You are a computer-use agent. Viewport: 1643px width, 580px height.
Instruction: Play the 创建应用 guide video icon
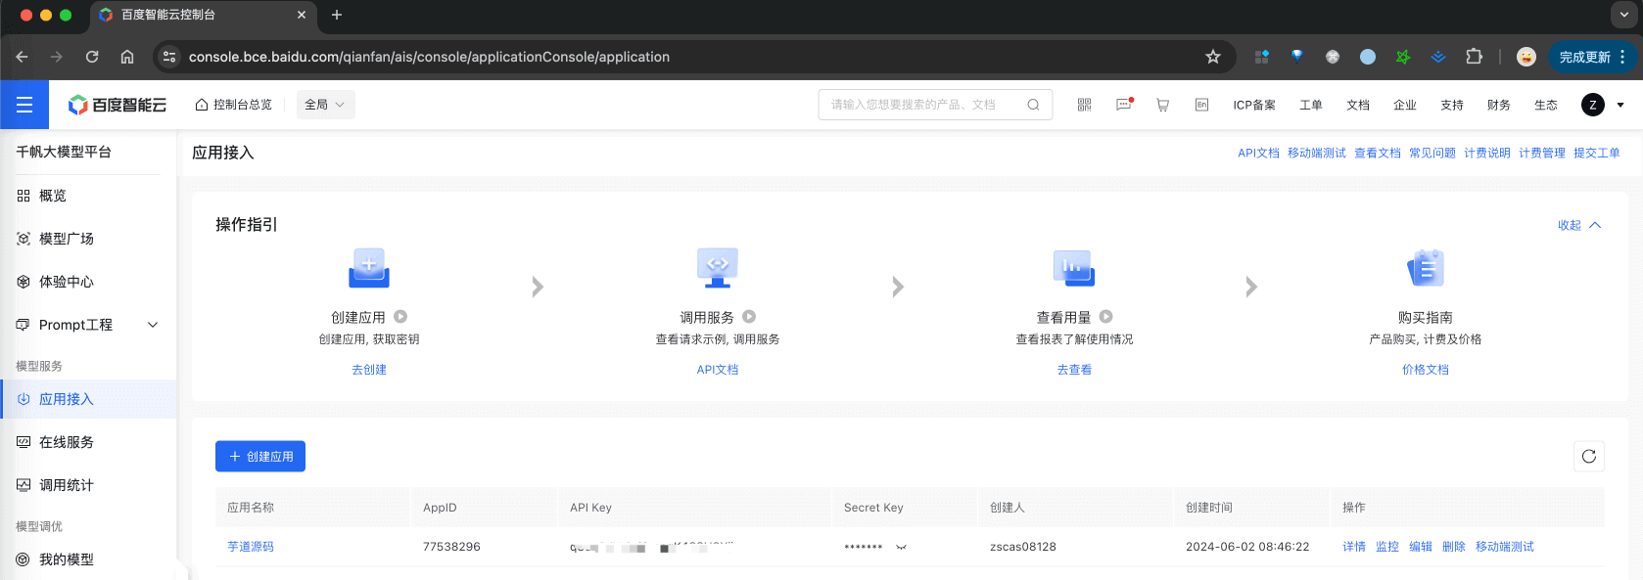click(400, 317)
